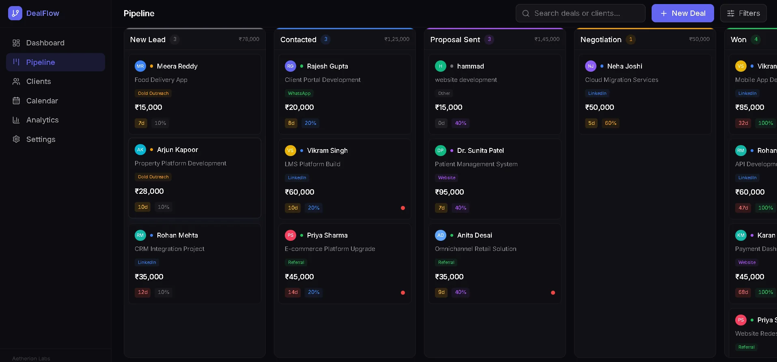Create a New Deal
This screenshot has height=362, width=777.
pos(683,13)
